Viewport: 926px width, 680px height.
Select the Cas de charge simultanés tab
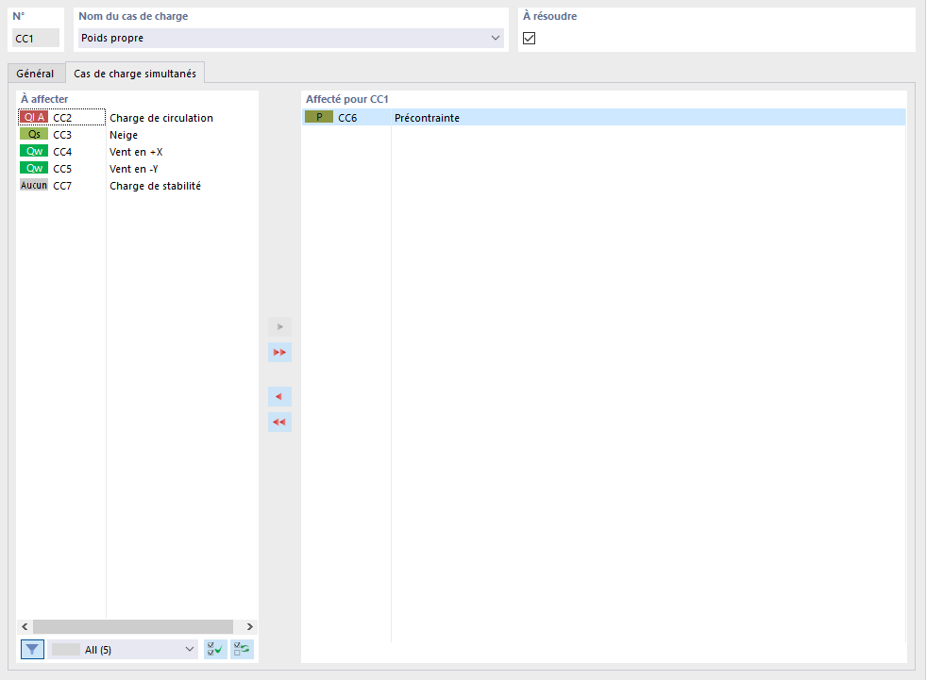pos(135,74)
